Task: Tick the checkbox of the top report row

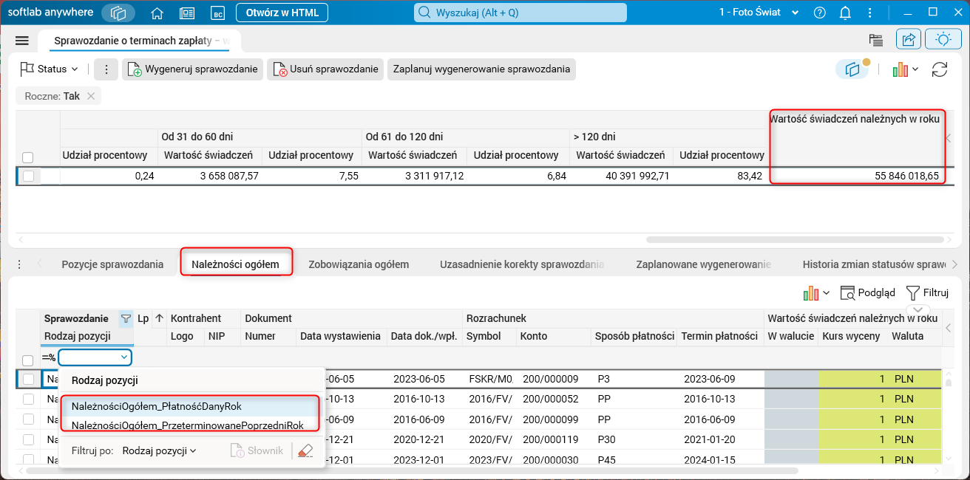Action: (28, 176)
